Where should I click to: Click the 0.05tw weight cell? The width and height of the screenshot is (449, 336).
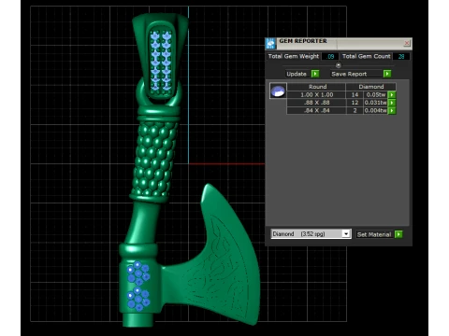click(375, 94)
